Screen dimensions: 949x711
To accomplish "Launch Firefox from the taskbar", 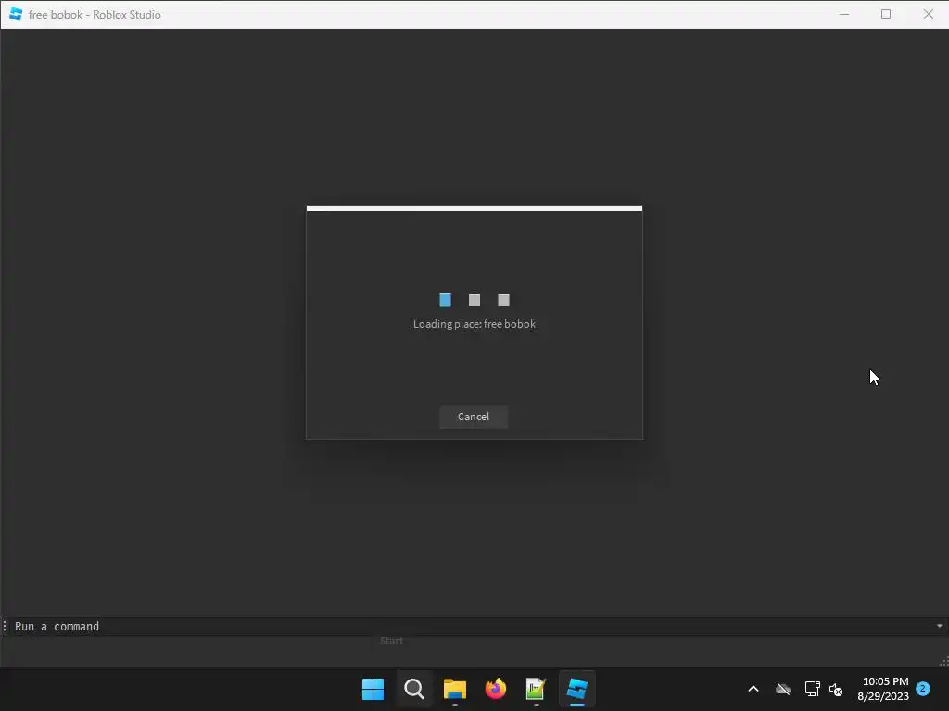I will point(496,689).
